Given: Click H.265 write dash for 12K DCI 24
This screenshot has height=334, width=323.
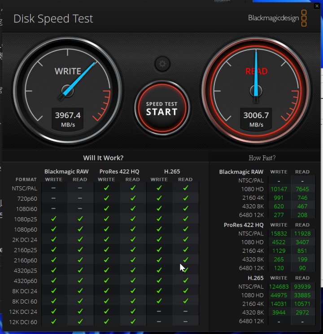Looking at the screenshot, I should click(x=159, y=312).
